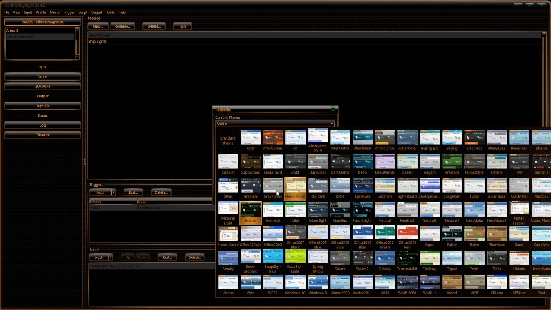
Task: Open the Joystick output section
Action: coord(43,106)
